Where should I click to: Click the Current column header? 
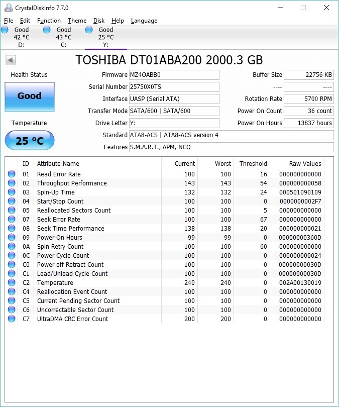pos(179,163)
